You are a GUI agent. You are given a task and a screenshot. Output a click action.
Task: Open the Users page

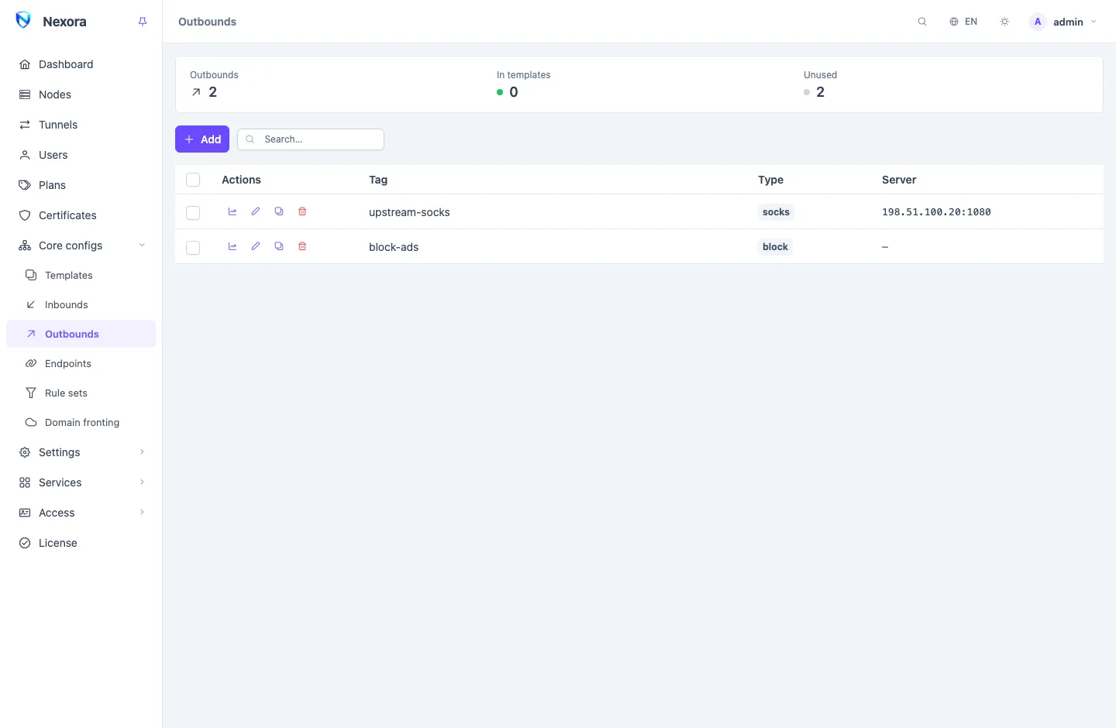coord(81,155)
